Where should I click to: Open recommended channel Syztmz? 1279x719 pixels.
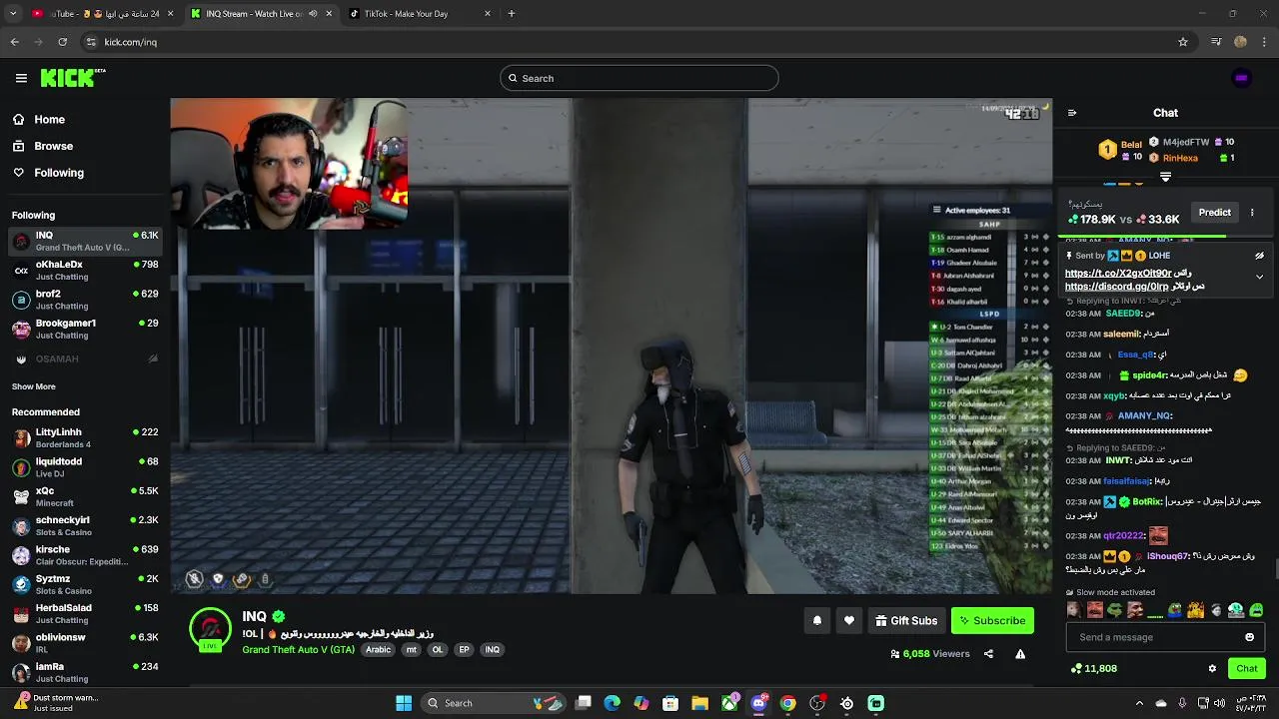point(85,584)
